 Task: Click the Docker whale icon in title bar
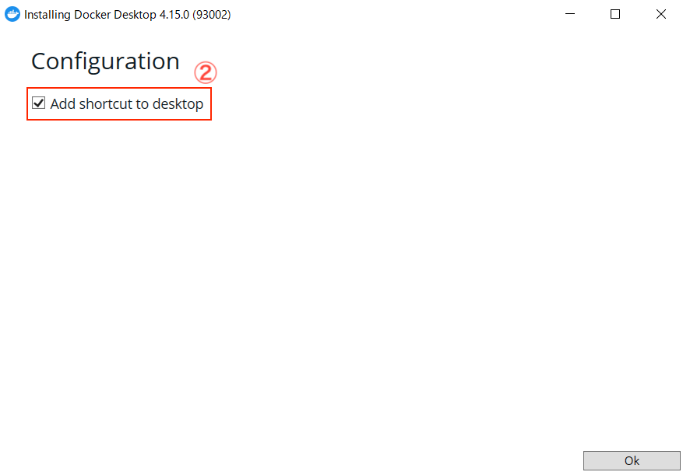tap(12, 14)
